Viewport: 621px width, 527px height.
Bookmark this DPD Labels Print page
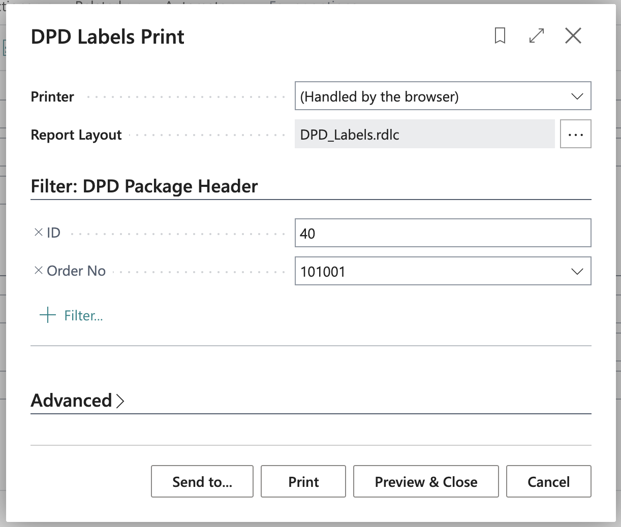(500, 36)
